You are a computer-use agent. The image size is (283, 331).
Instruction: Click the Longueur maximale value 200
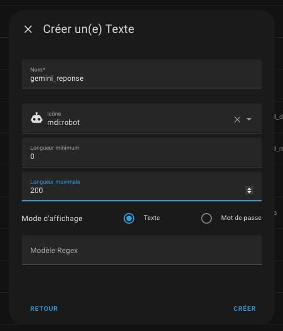[37, 190]
